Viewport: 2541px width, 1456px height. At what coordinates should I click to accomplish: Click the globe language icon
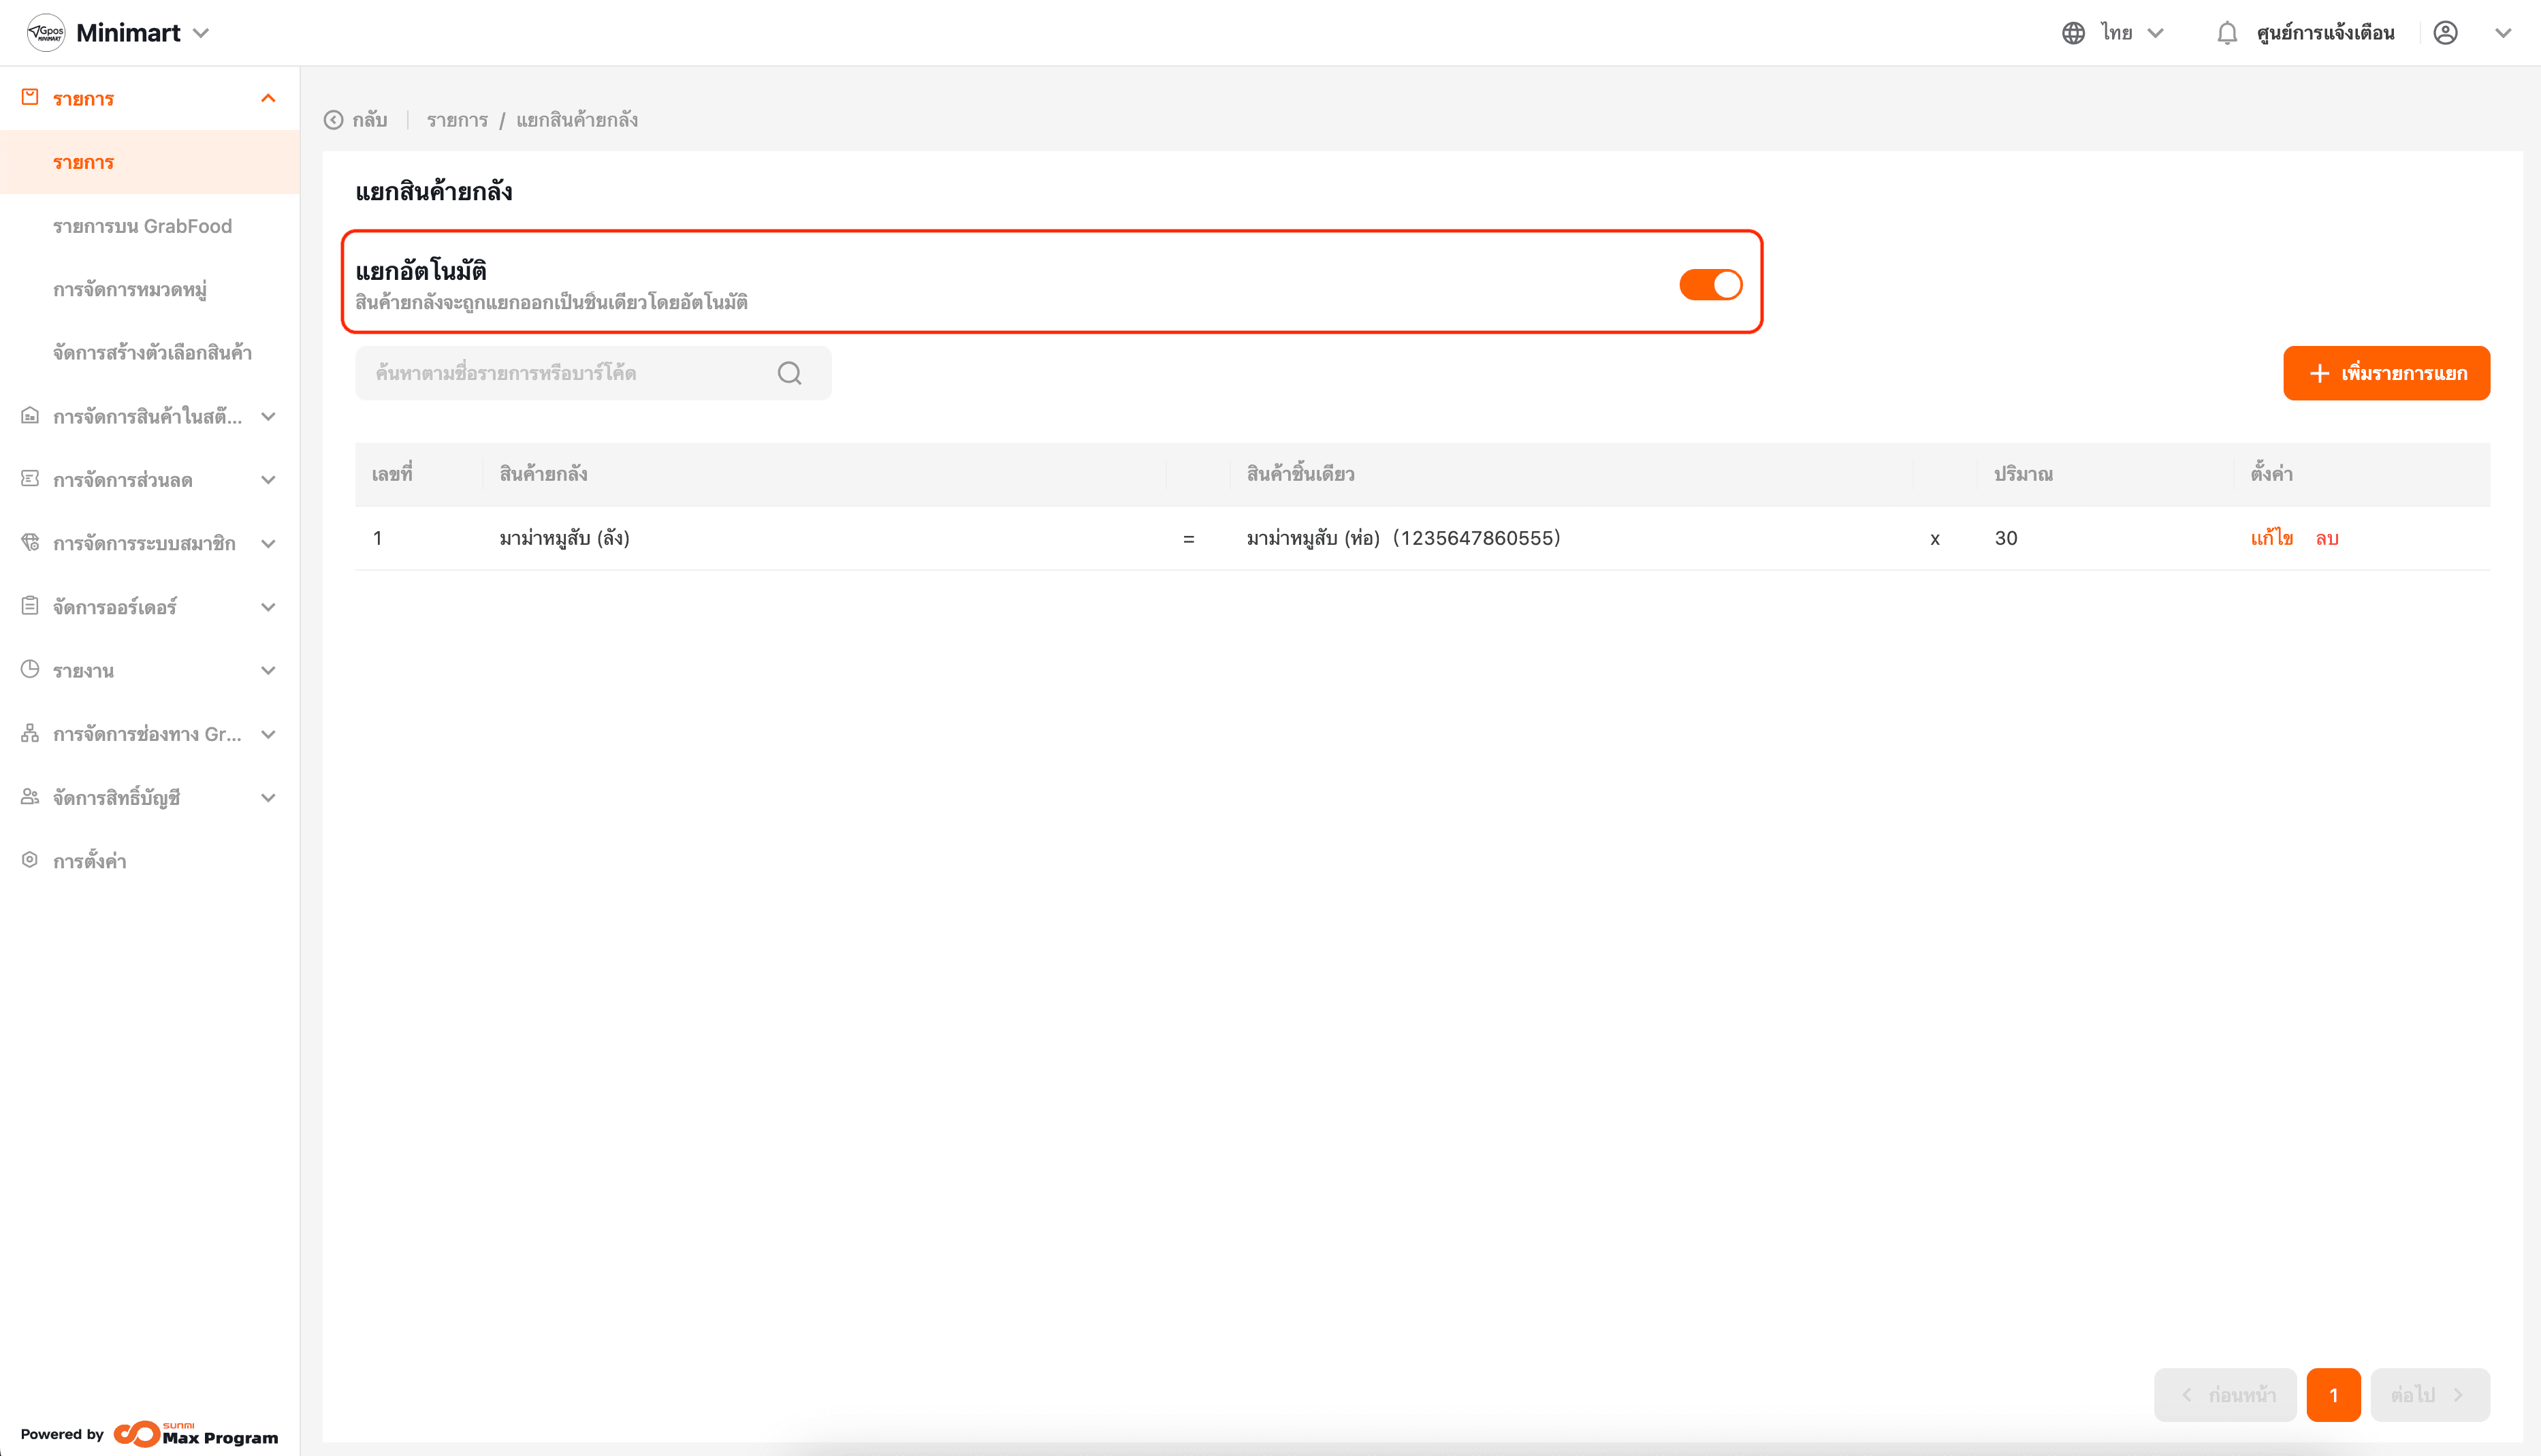coord(2073,33)
